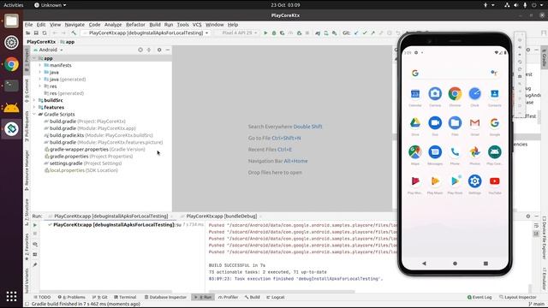The width and height of the screenshot is (548, 308).
Task: Tap the emulator Back navigation button
Action: coord(424,264)
